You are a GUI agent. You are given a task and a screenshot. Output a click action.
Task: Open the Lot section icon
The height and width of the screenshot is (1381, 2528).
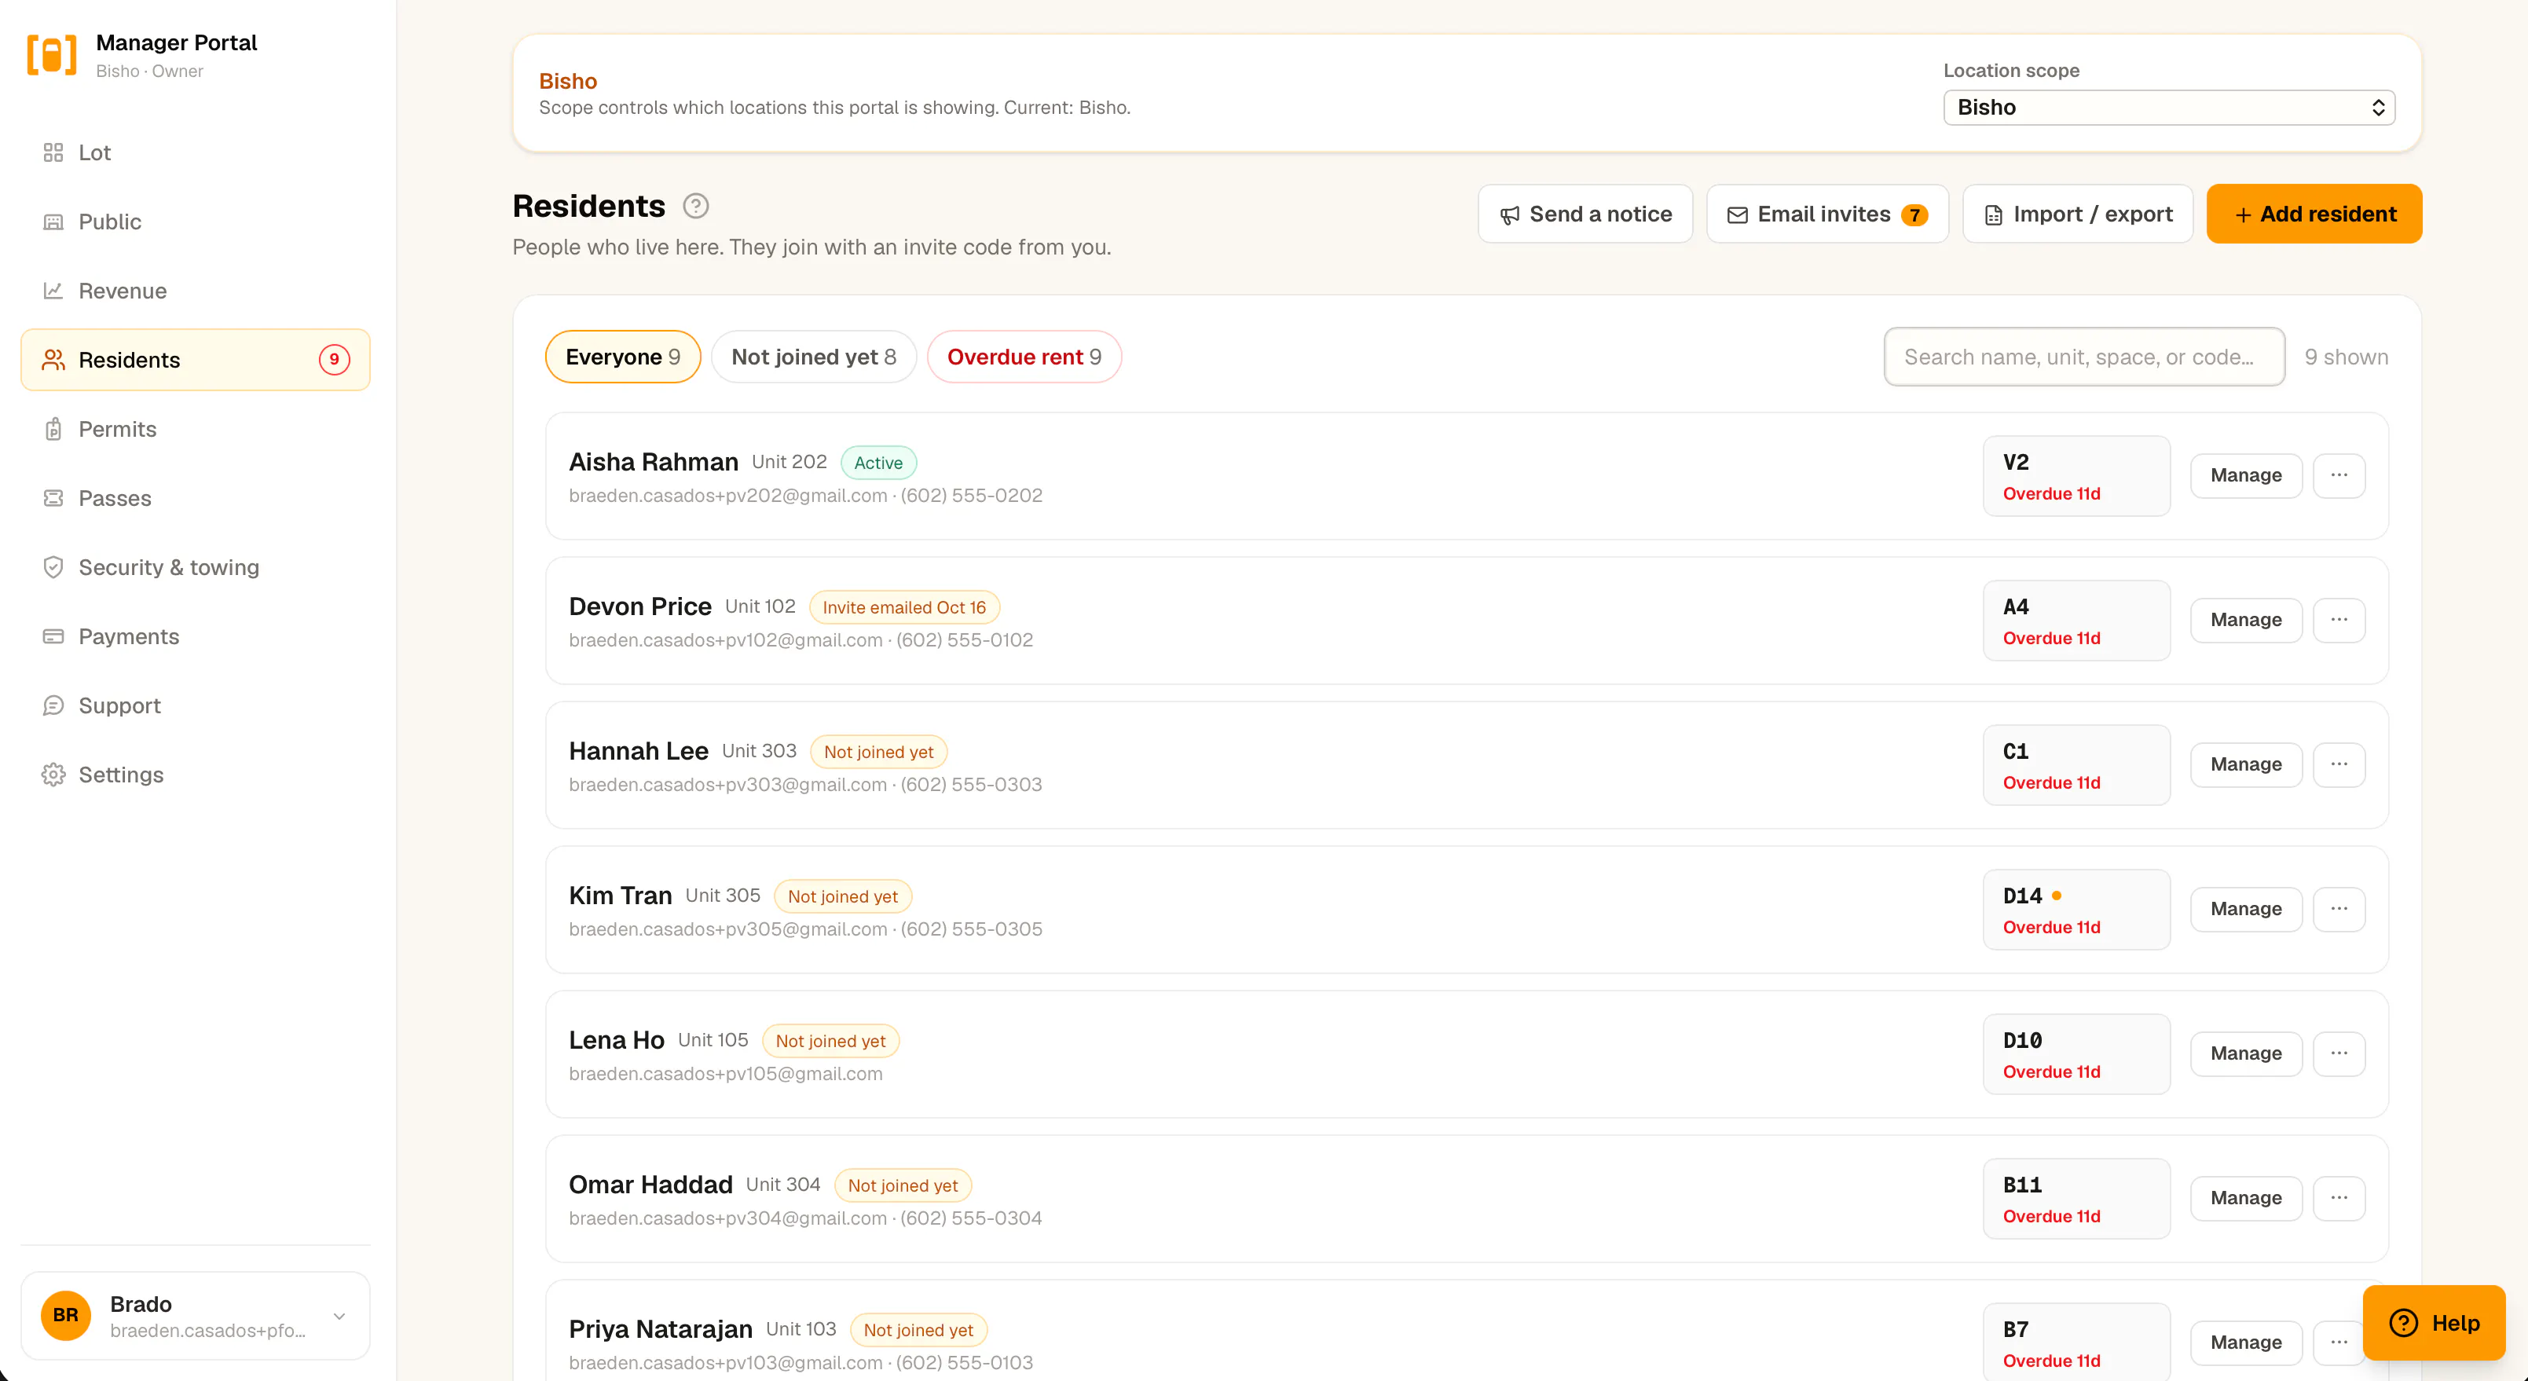[53, 152]
